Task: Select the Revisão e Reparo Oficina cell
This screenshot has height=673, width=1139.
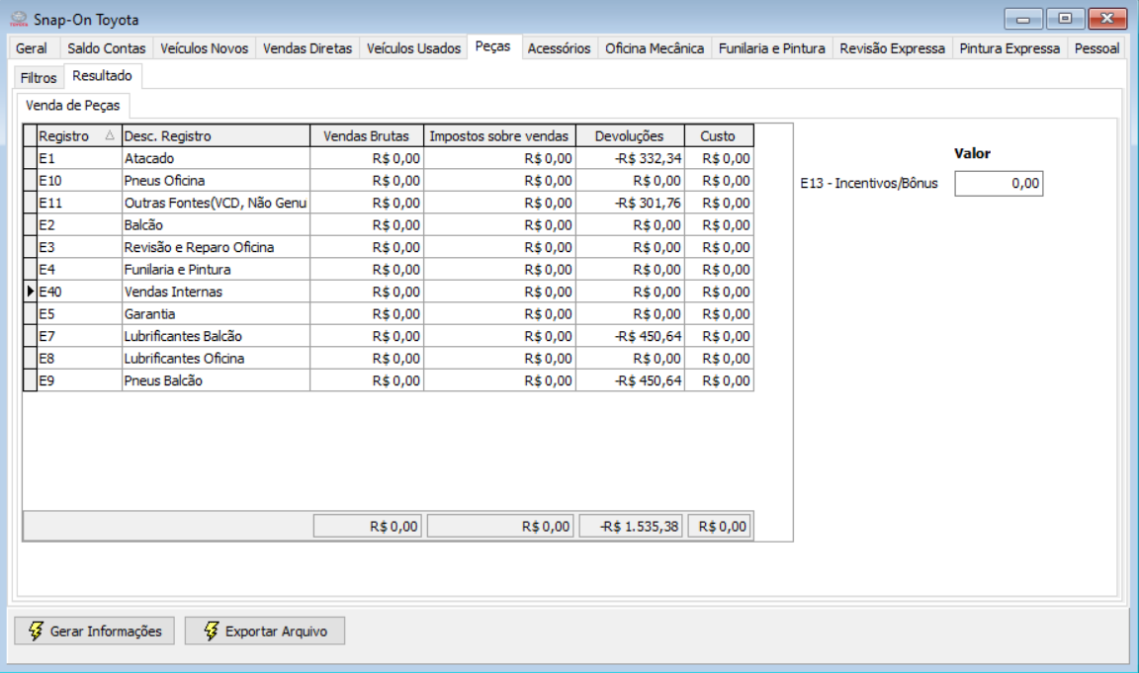Action: coord(216,248)
